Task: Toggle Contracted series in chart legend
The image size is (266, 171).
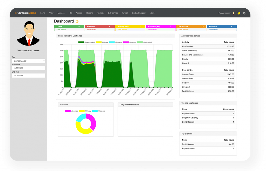Action: [x=144, y=42]
